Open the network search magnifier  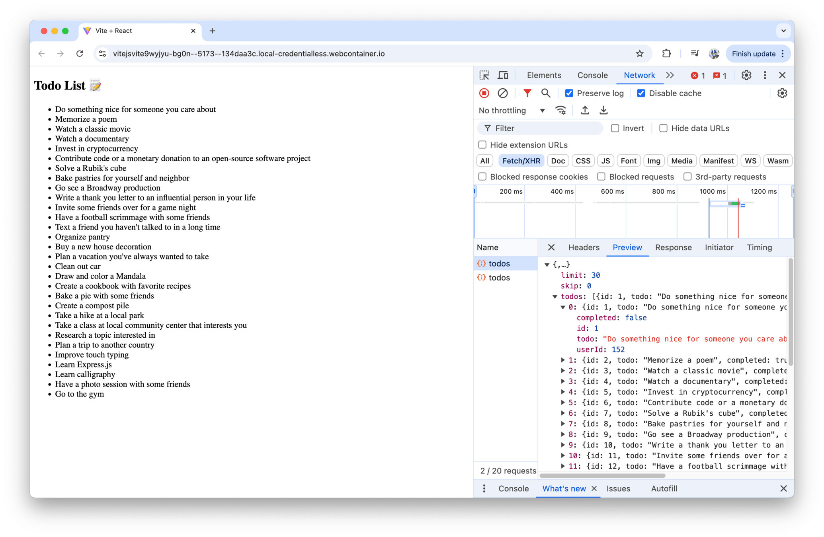[x=546, y=93]
